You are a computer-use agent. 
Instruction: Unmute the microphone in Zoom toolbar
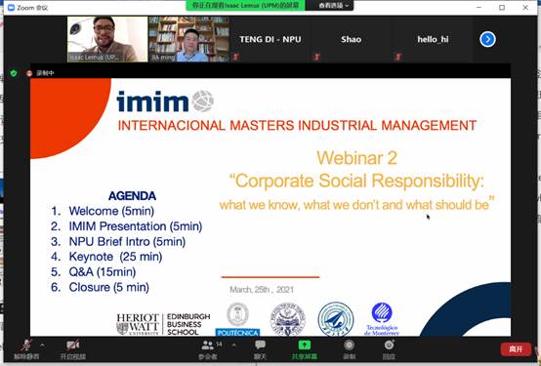26,349
